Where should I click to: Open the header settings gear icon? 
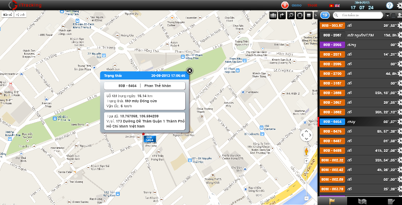point(399,6)
